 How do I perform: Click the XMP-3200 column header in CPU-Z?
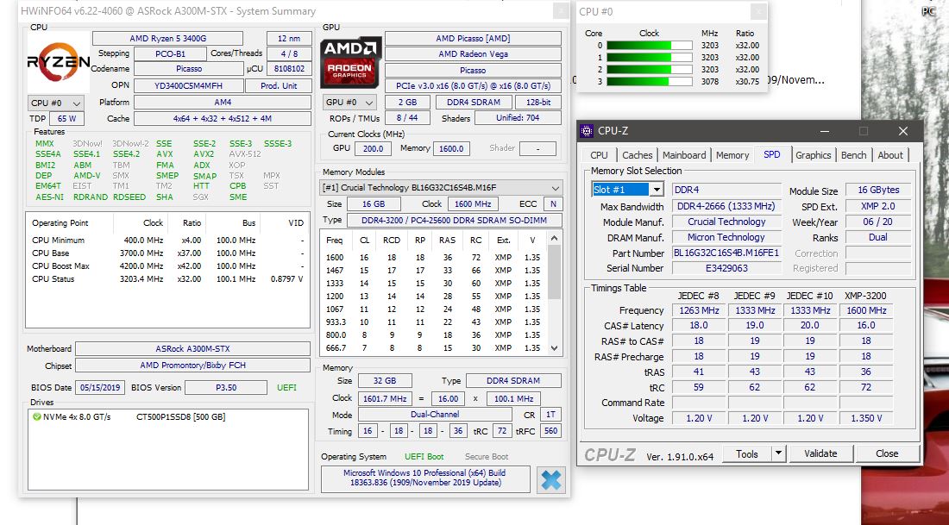click(x=865, y=296)
